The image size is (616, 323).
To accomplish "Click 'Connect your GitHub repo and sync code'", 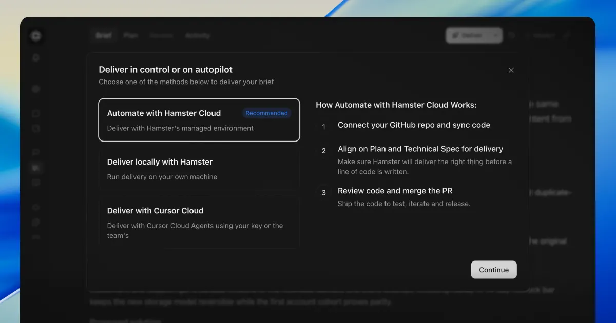I will coord(414,125).
